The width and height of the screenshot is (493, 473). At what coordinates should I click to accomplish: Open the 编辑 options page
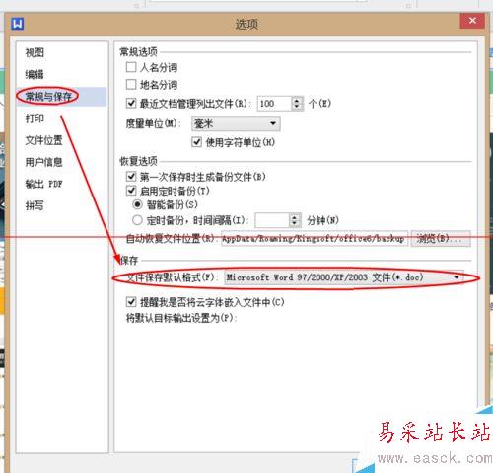[x=35, y=74]
